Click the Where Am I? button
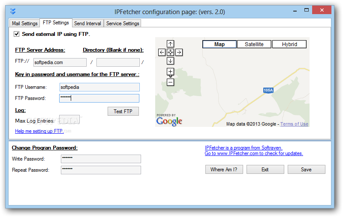 coord(224,170)
